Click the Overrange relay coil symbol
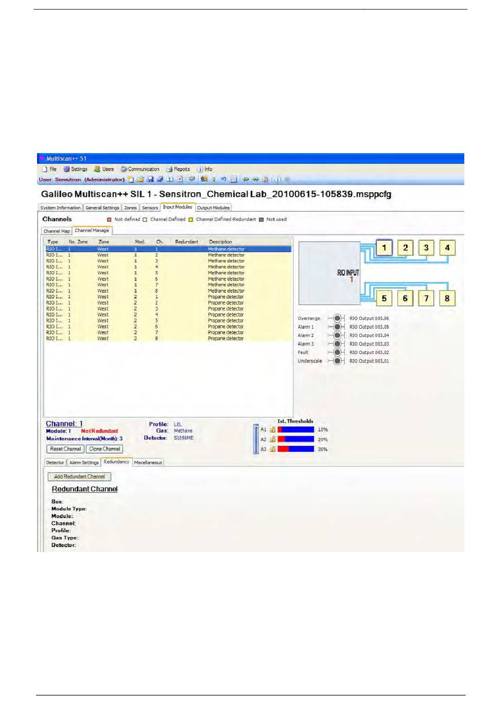The width and height of the screenshot is (489, 715). pos(337,318)
